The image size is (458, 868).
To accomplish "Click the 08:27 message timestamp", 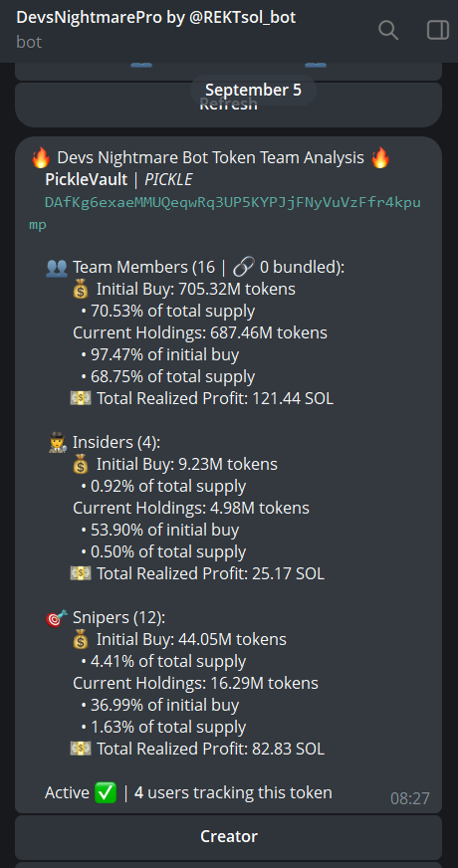I will tap(410, 798).
